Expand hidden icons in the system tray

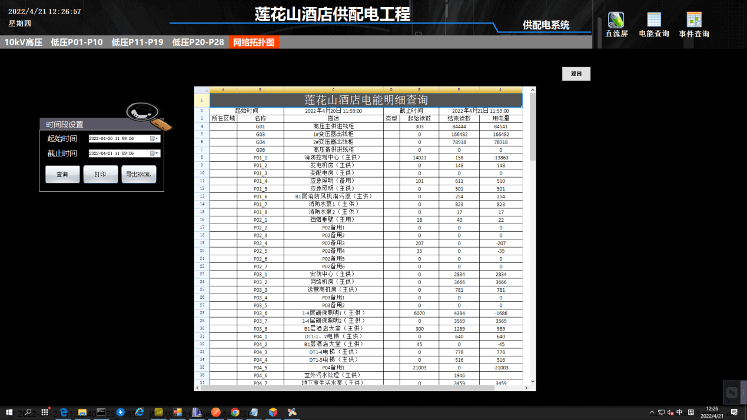(651, 412)
